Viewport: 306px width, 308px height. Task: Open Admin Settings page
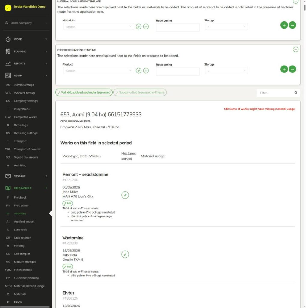tap(24, 85)
